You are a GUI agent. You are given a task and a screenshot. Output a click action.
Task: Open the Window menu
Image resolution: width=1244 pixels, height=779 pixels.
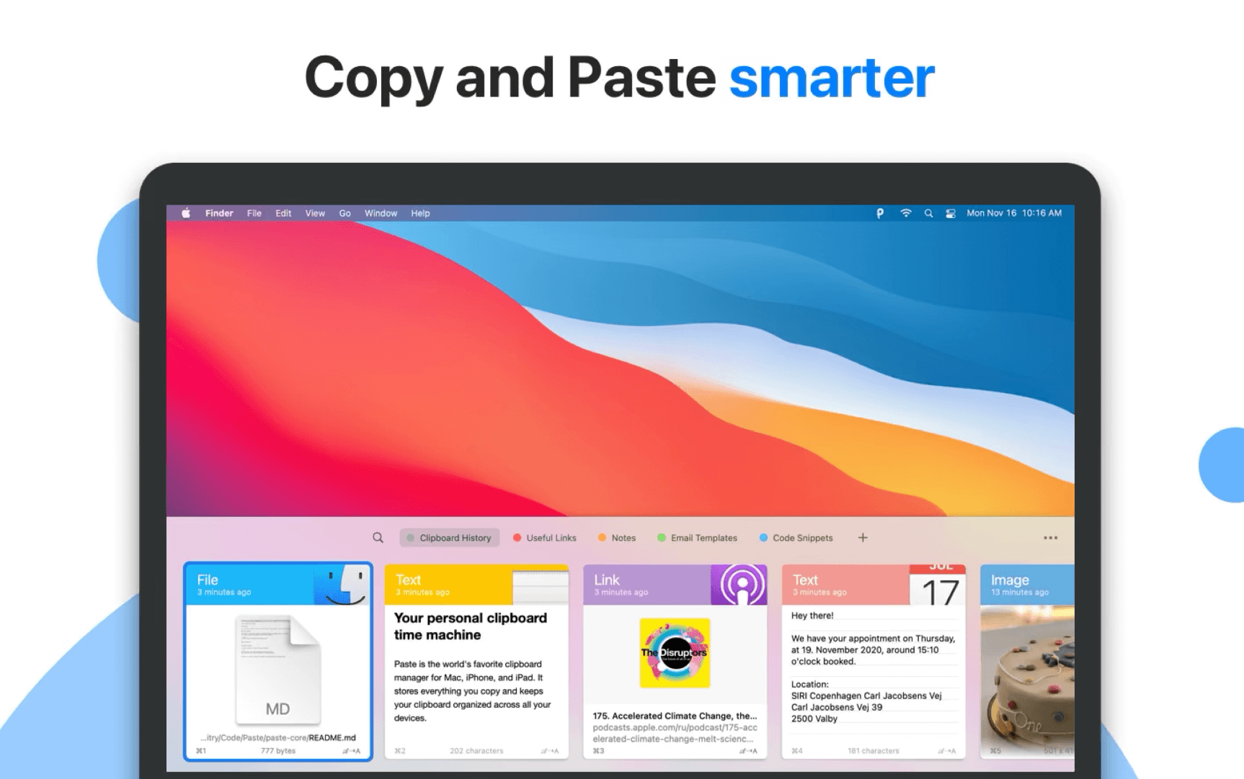point(381,213)
